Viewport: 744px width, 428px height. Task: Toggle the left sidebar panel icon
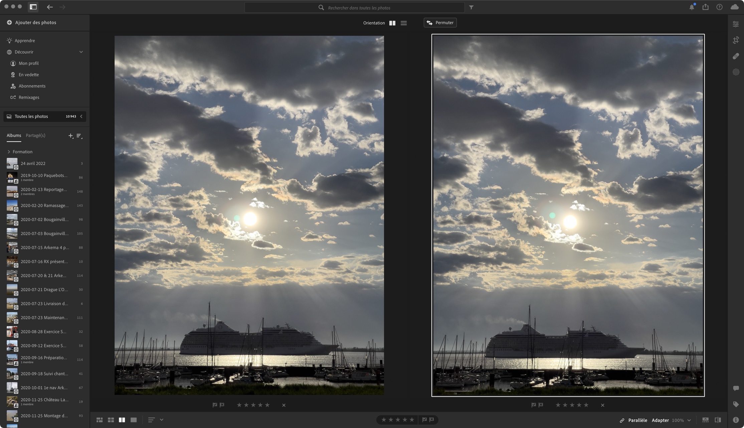(33, 7)
